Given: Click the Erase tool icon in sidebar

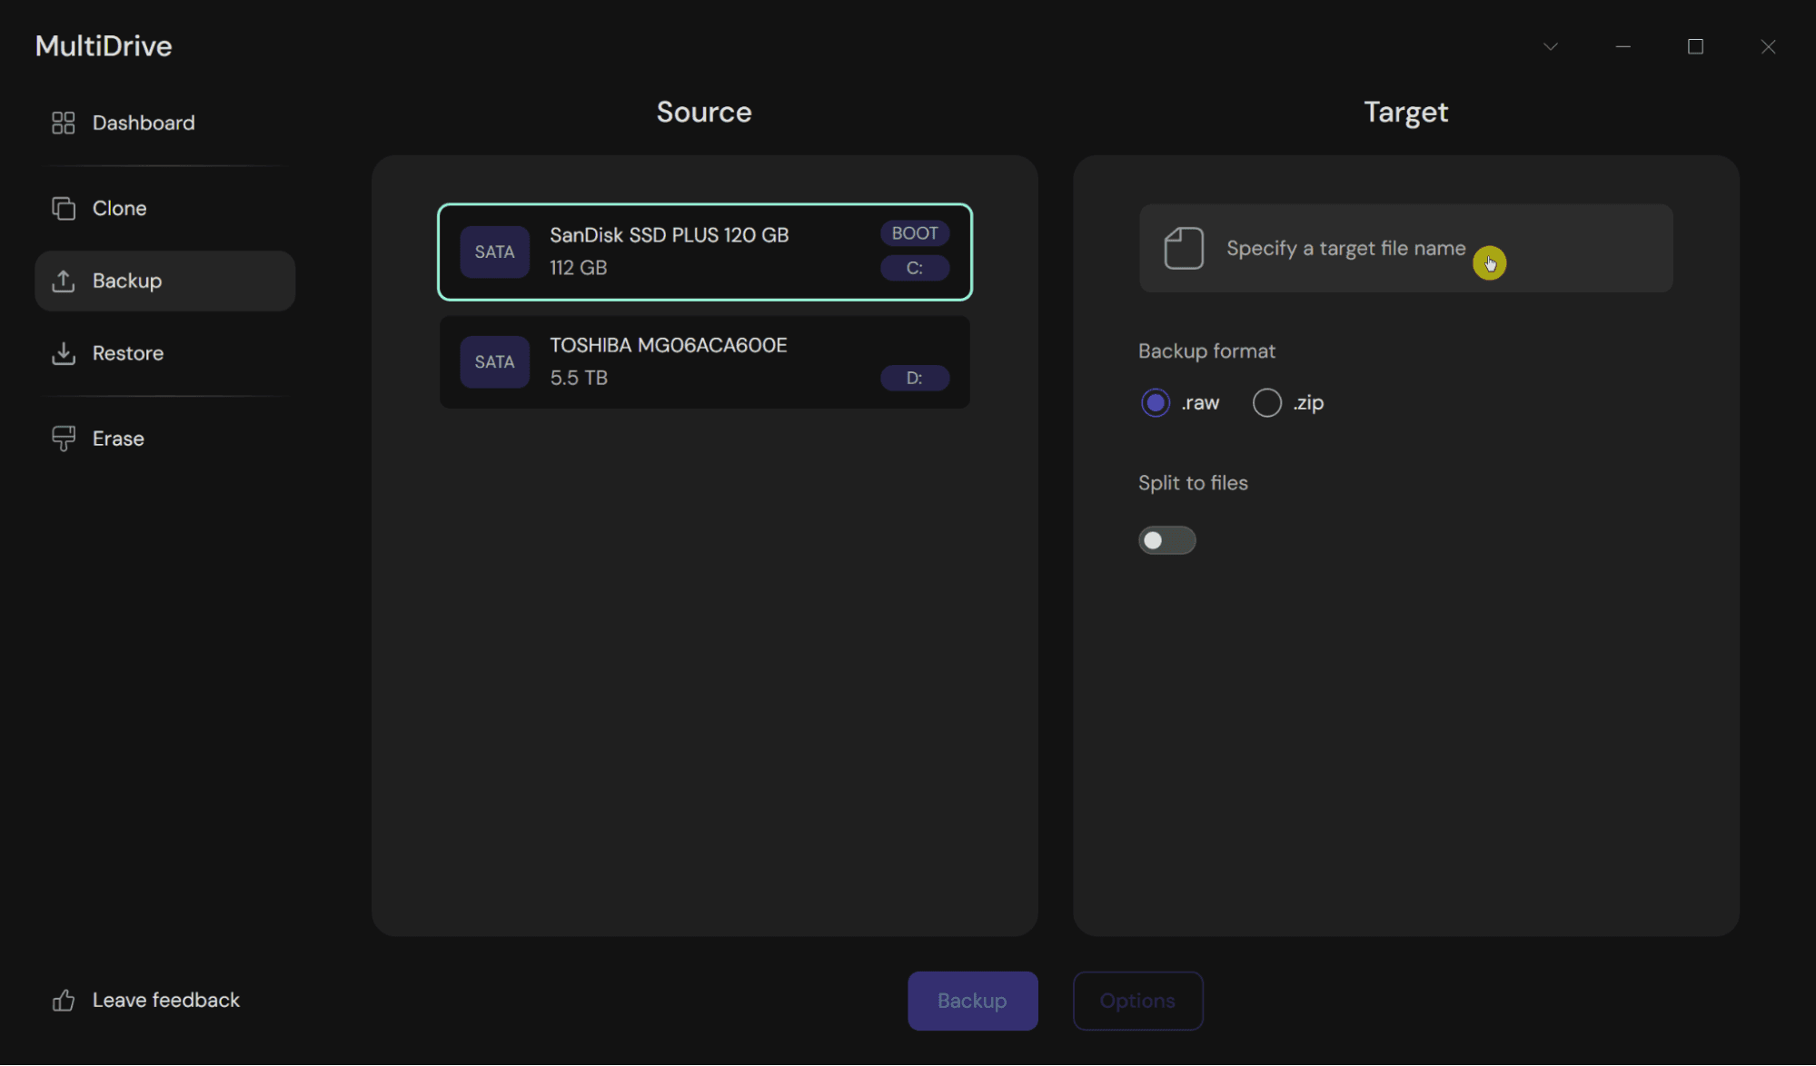Looking at the screenshot, I should coord(63,438).
